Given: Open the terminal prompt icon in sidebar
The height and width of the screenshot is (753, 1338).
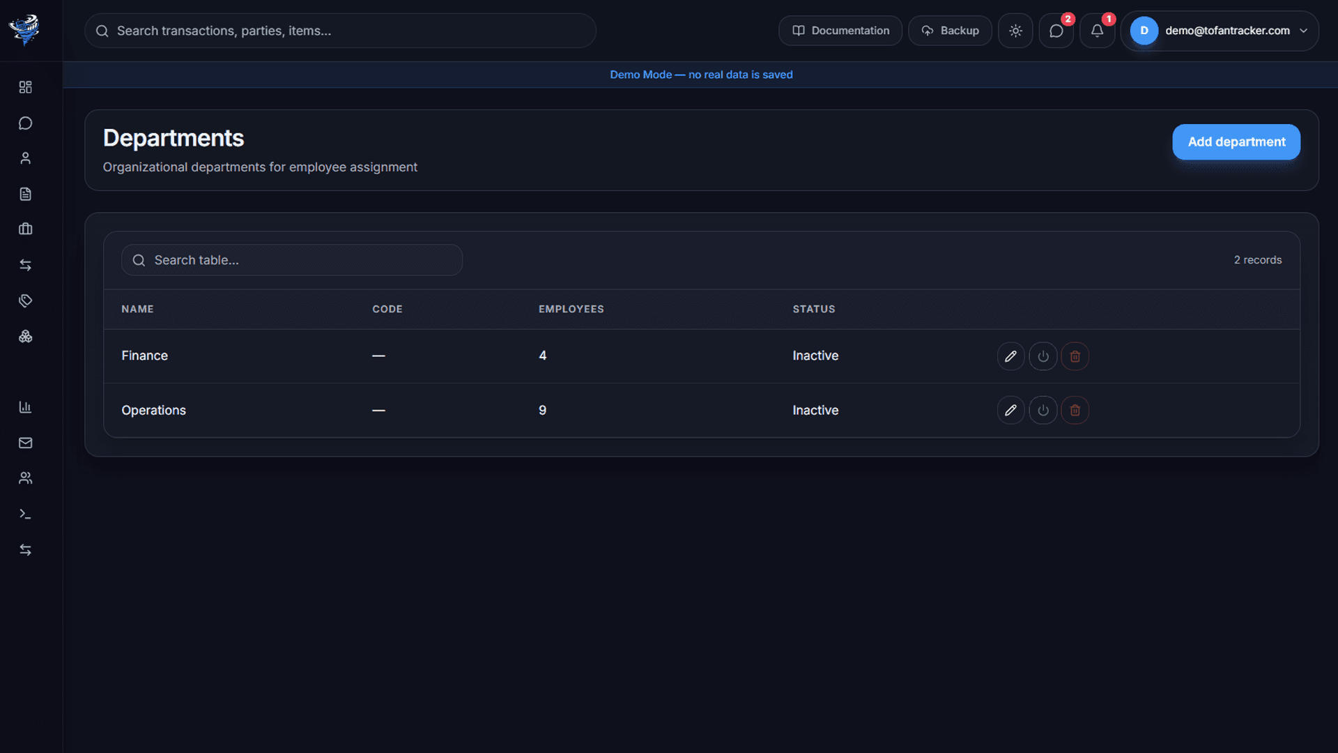Looking at the screenshot, I should tap(25, 514).
